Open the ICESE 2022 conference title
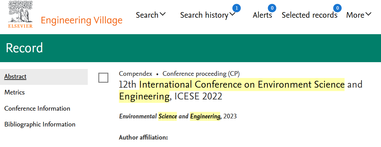 [241, 90]
